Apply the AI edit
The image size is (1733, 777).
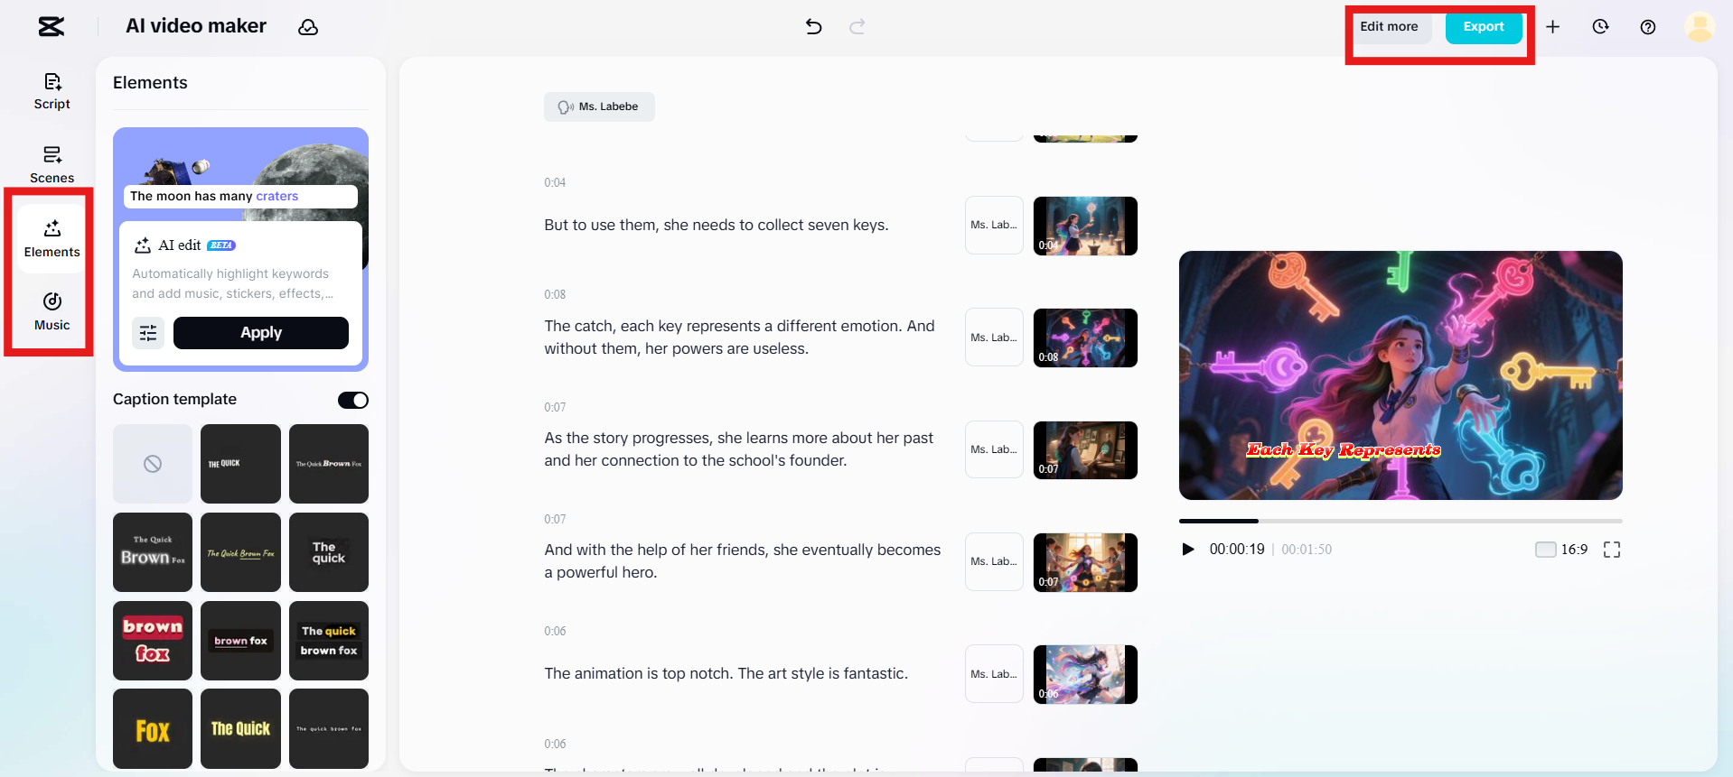[261, 333]
